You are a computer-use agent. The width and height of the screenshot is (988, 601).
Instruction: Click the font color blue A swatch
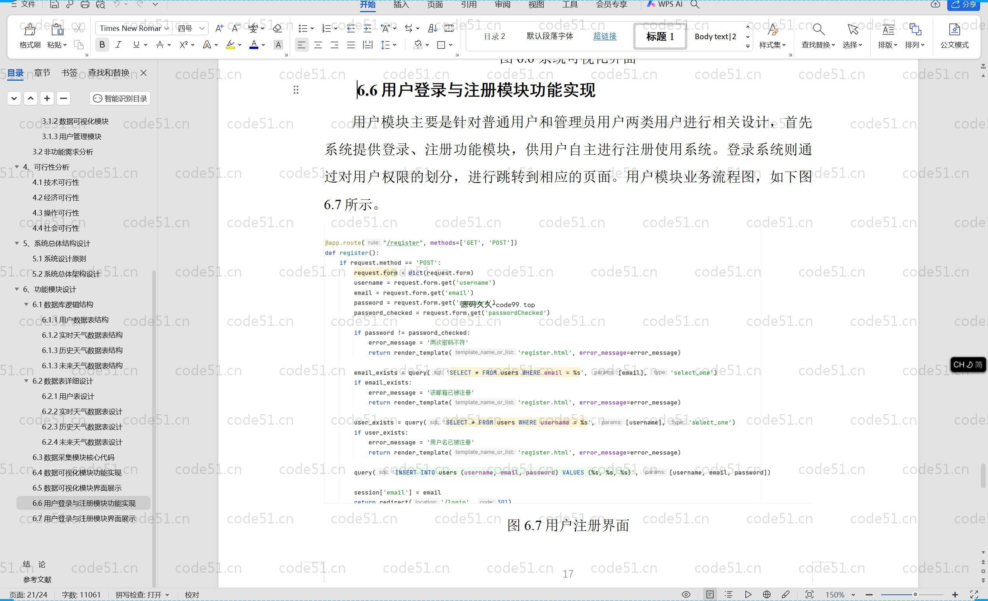coord(254,45)
